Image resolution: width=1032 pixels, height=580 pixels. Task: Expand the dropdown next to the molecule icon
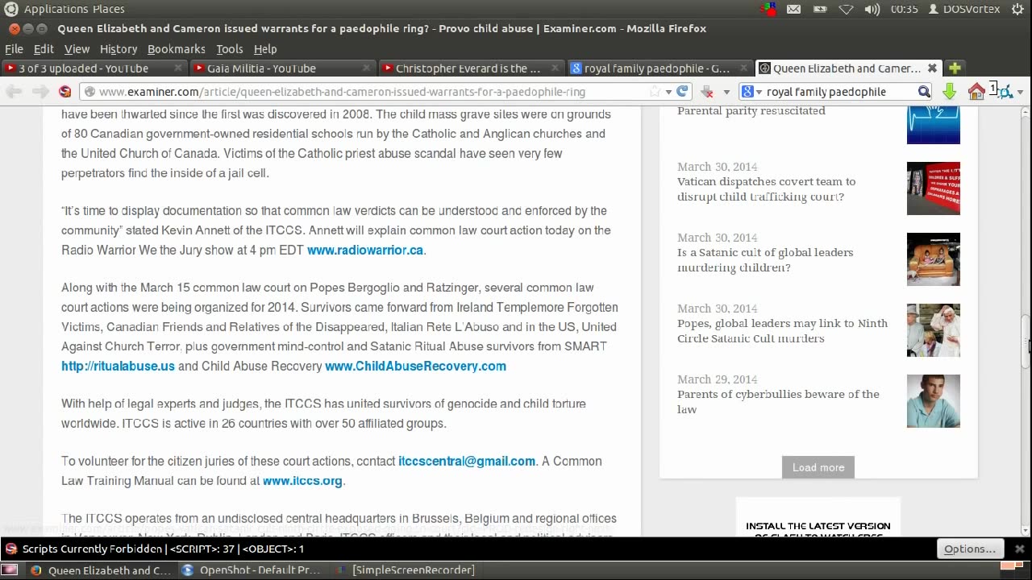click(1021, 92)
